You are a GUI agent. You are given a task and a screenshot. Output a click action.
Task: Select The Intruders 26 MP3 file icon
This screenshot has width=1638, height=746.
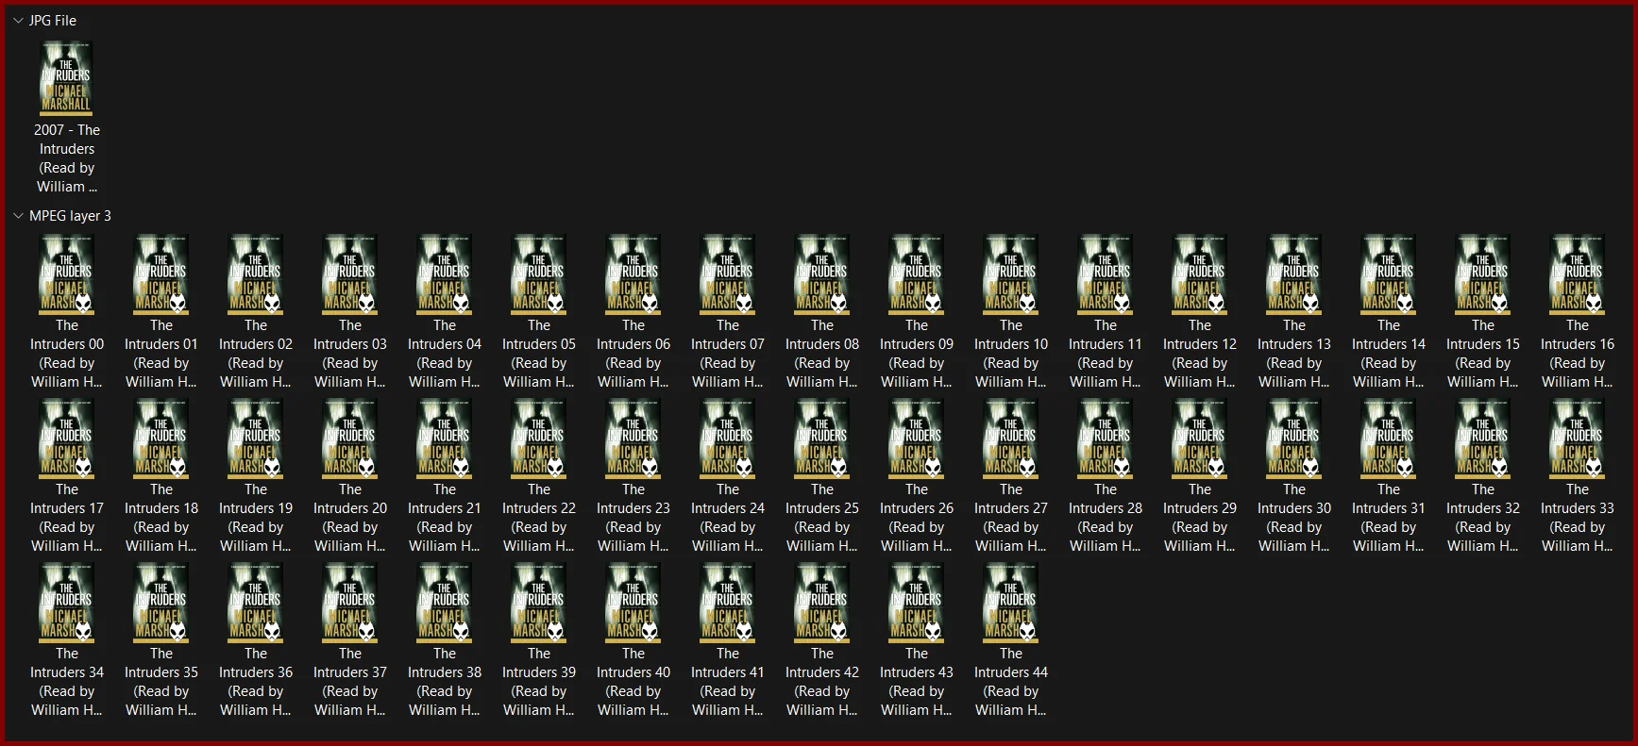pos(917,439)
